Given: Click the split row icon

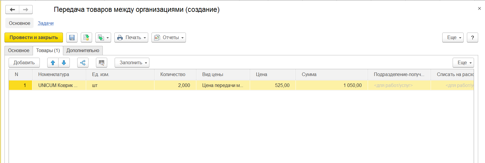Looking at the screenshot, I should click(83, 63).
